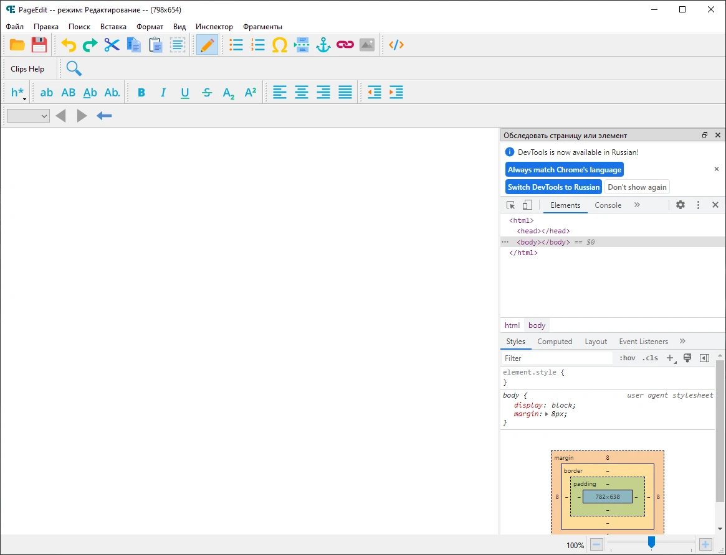Focus the Filter styles input field

pyautogui.click(x=557, y=358)
